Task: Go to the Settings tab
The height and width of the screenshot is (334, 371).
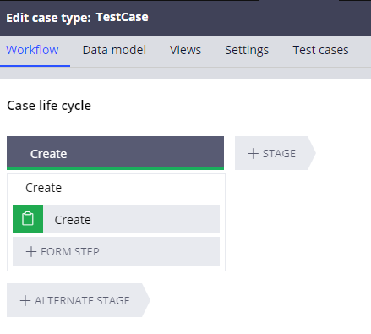Action: (247, 50)
